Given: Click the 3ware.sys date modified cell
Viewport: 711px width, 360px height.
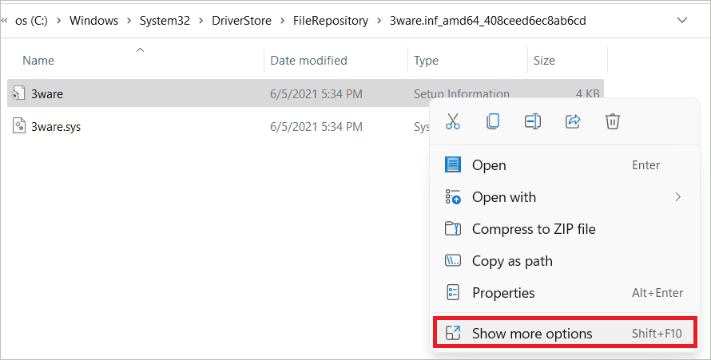Looking at the screenshot, I should [x=316, y=127].
